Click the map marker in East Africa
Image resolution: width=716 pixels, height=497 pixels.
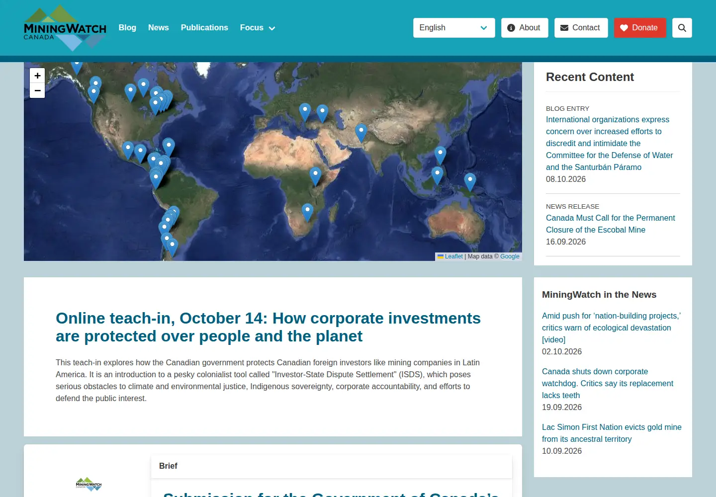[x=315, y=176]
